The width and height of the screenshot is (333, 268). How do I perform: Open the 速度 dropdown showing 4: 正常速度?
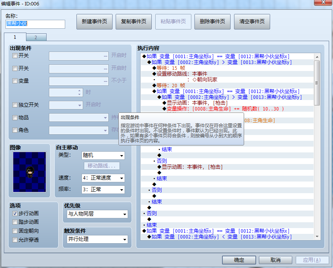coord(103,178)
